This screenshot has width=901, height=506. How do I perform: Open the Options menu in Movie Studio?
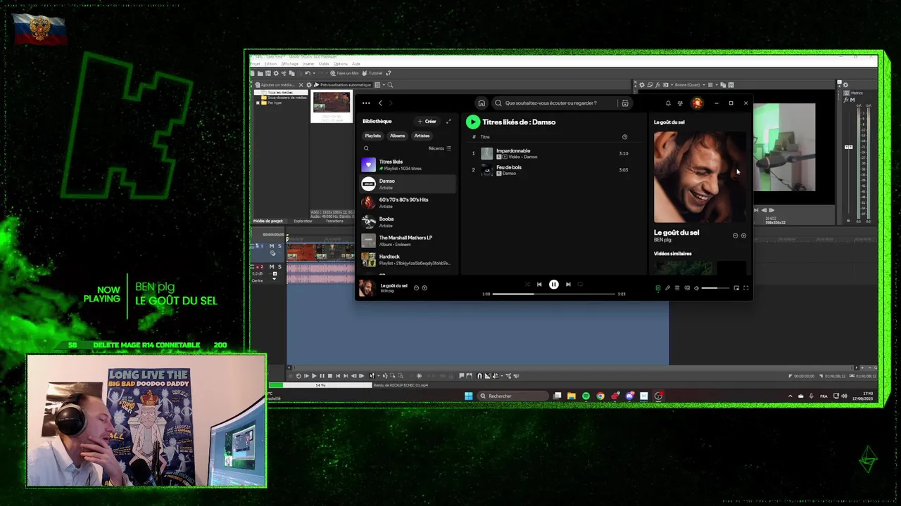point(341,64)
